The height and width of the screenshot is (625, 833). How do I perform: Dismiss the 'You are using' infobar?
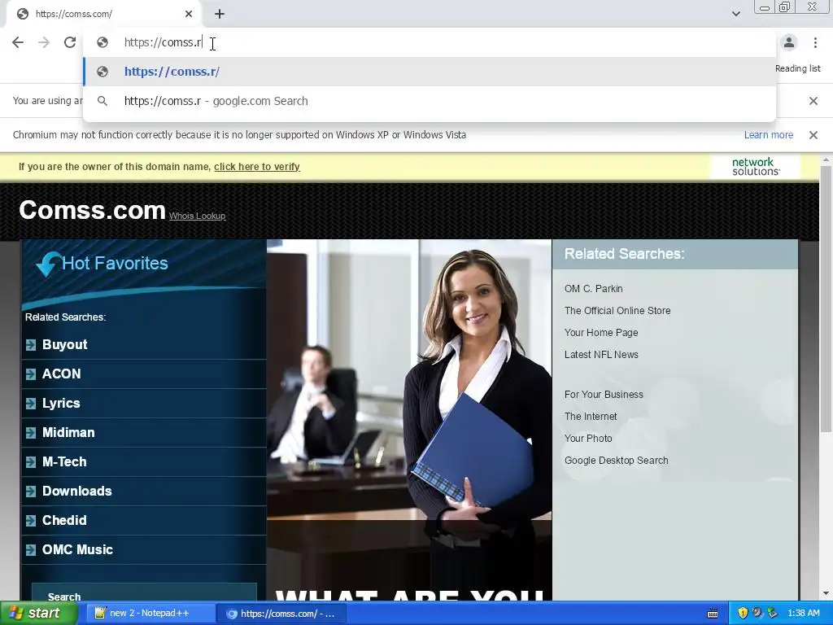pos(813,101)
